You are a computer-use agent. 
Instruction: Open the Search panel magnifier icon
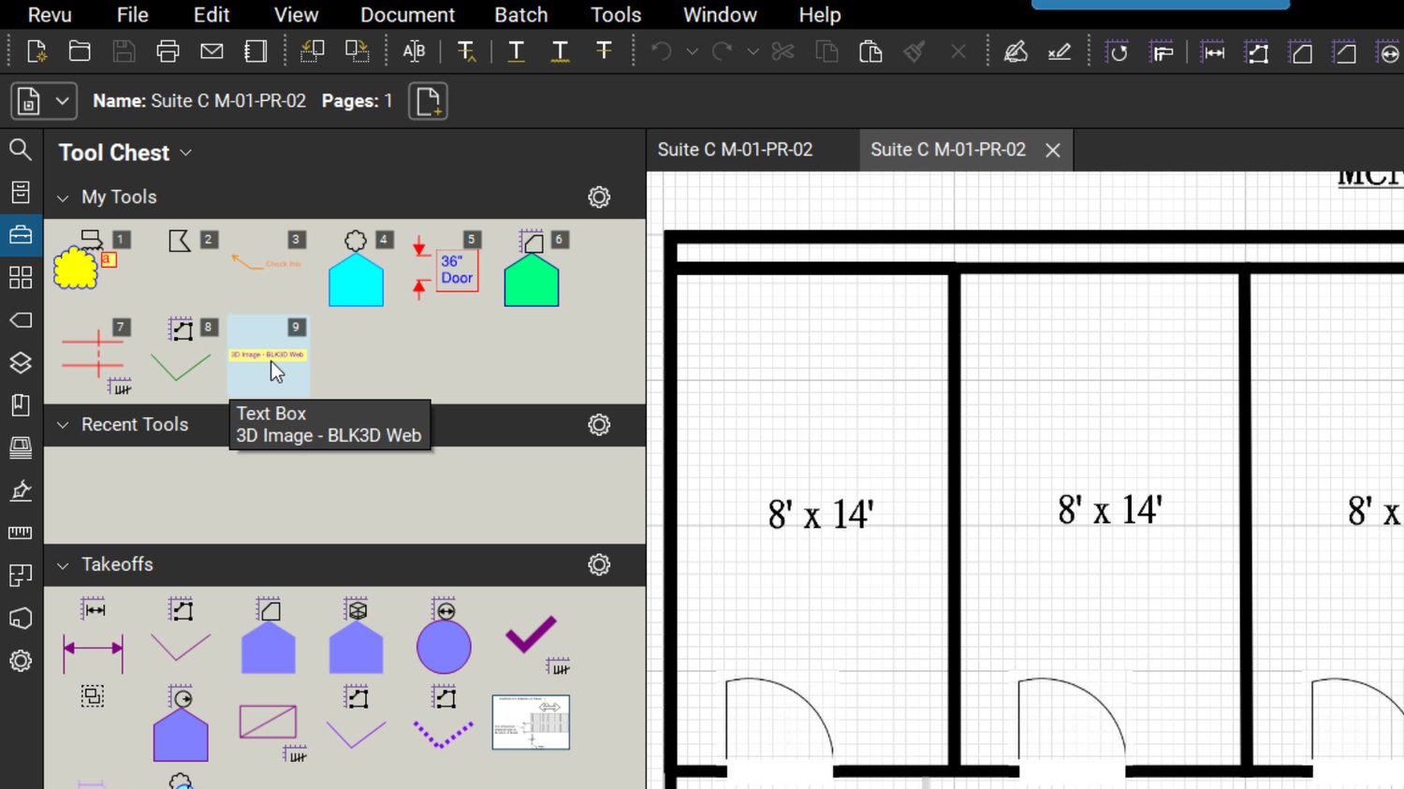[20, 150]
